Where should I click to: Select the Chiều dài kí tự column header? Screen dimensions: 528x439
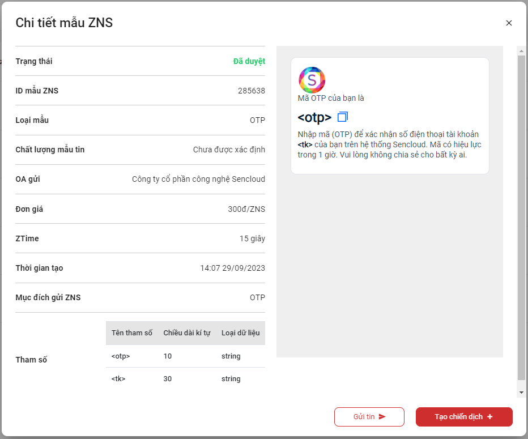click(186, 333)
